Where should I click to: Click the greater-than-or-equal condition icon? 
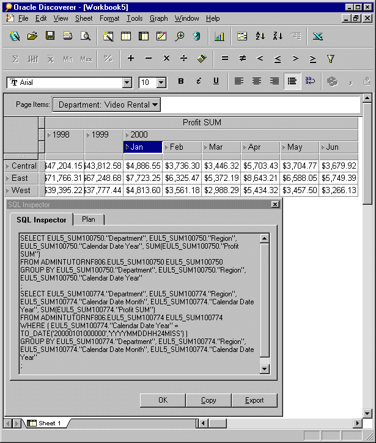point(312,59)
